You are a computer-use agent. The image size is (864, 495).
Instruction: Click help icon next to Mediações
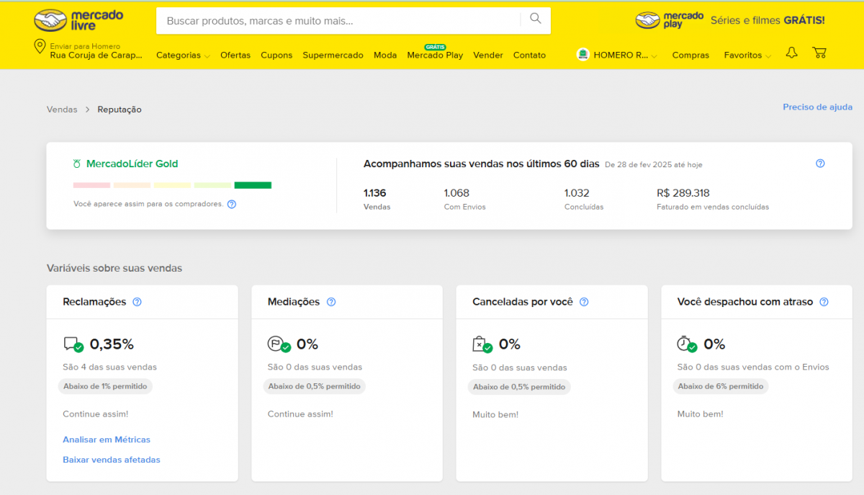click(331, 302)
